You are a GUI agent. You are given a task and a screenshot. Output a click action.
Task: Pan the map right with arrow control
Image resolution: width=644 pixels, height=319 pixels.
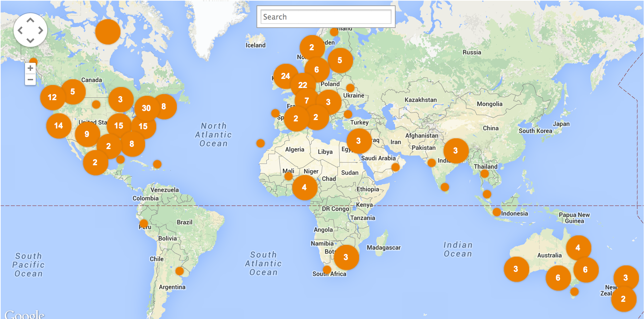(x=41, y=31)
